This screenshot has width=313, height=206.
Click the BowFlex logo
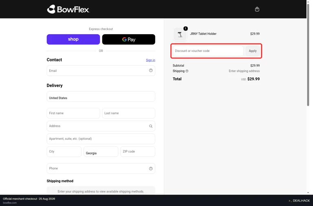(x=68, y=9)
